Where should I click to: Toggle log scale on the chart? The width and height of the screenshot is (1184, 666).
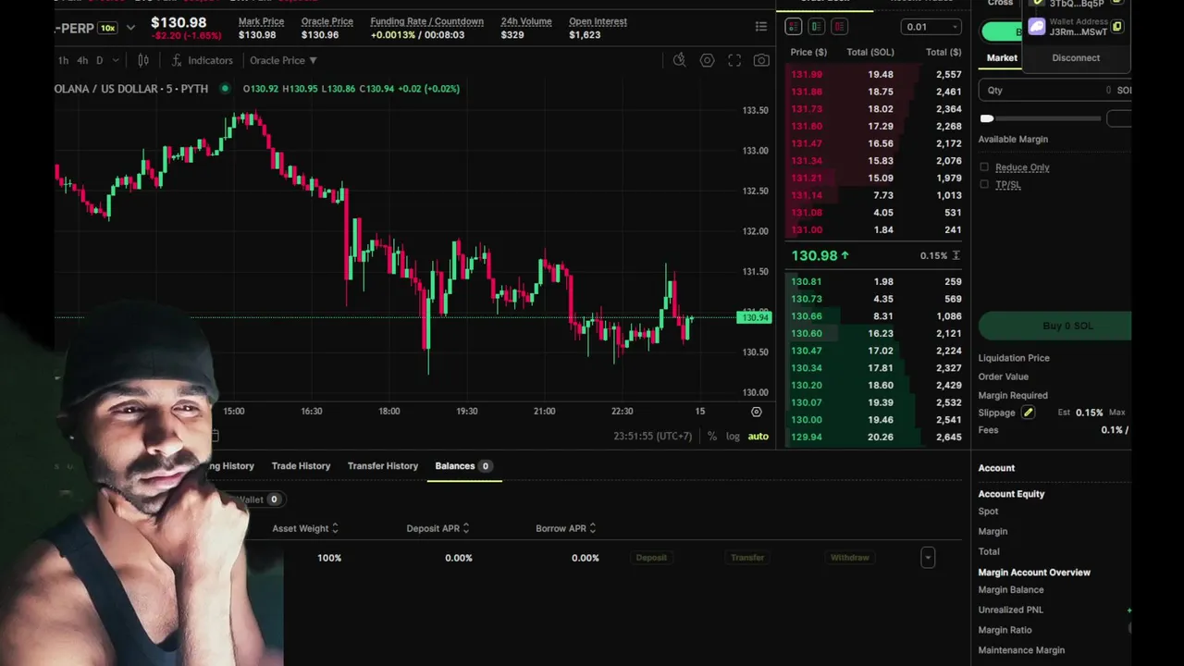click(x=733, y=437)
